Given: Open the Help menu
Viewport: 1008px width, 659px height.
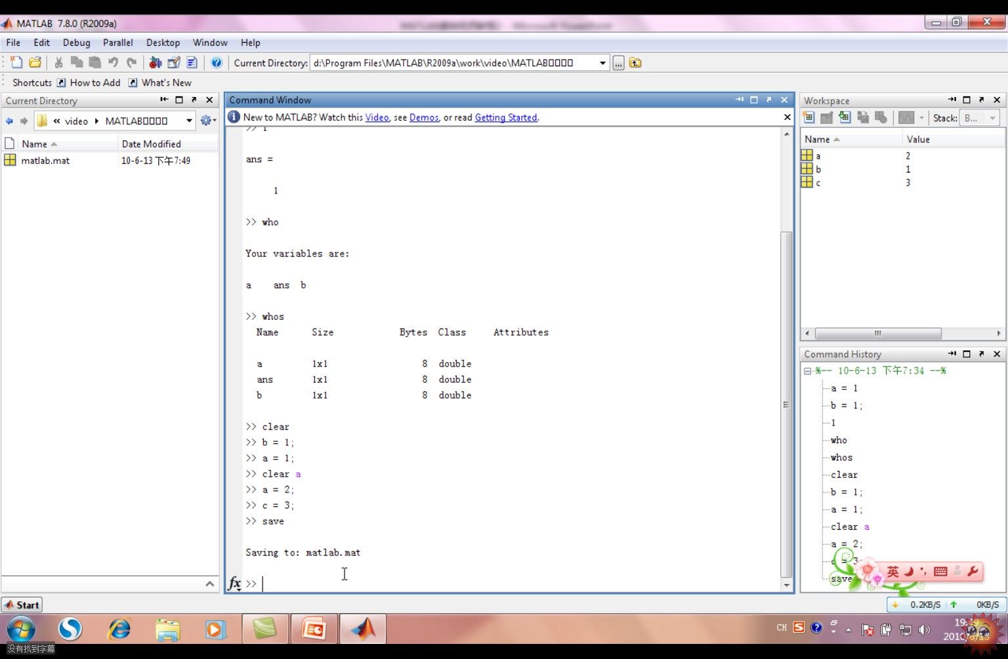Looking at the screenshot, I should (250, 43).
